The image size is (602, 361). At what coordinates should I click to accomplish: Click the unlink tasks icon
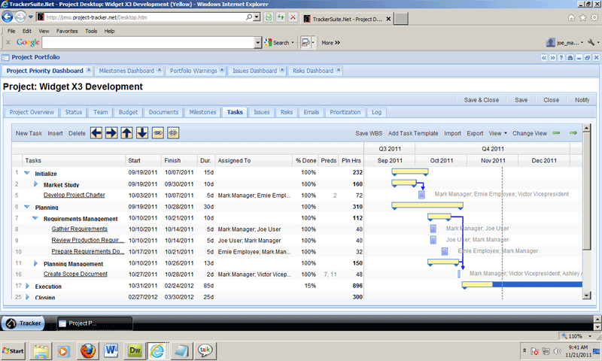tap(173, 133)
